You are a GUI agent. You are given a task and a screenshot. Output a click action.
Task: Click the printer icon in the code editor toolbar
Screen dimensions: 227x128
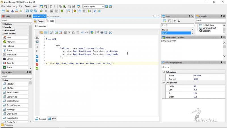pos(102,32)
